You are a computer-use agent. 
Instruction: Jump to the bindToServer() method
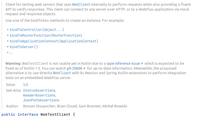coord(24,47)
